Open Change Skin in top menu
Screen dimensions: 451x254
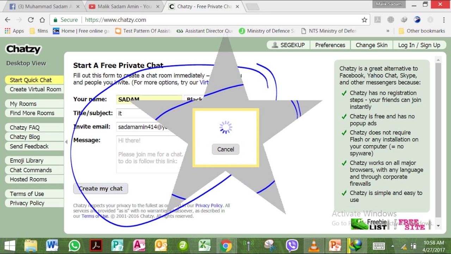pos(371,45)
